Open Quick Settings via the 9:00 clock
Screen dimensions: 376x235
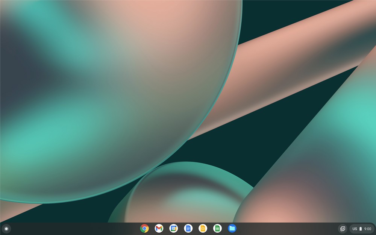click(367, 229)
